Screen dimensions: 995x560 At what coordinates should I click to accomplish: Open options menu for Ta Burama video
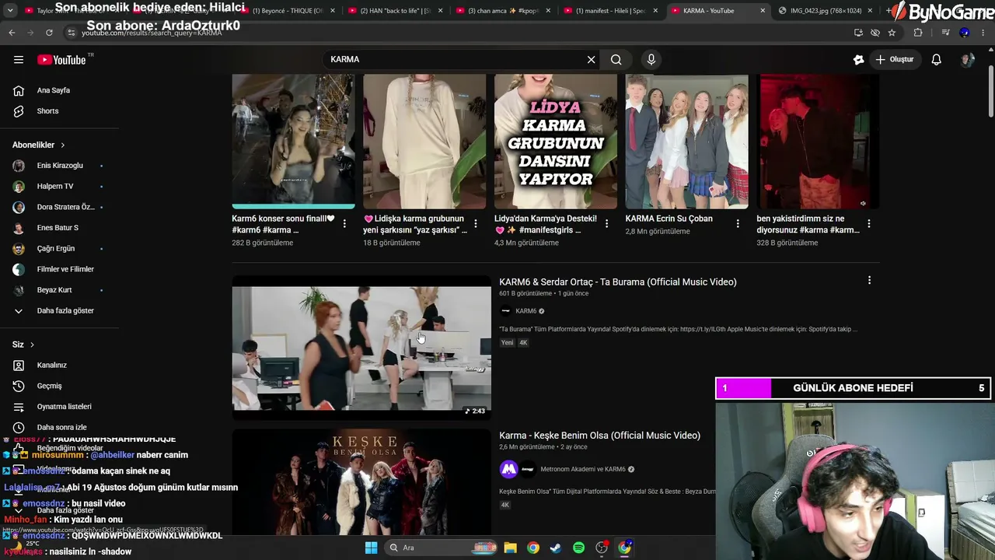(869, 281)
